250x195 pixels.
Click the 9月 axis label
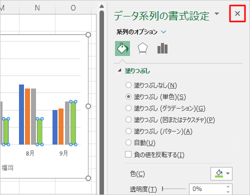pos(63,153)
